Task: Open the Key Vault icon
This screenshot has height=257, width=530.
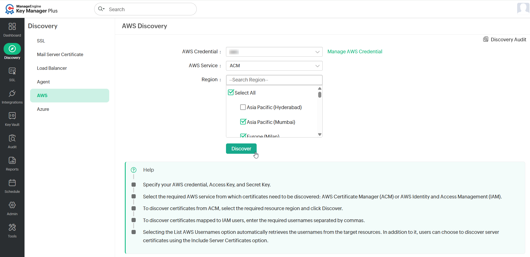Action: coord(12,116)
